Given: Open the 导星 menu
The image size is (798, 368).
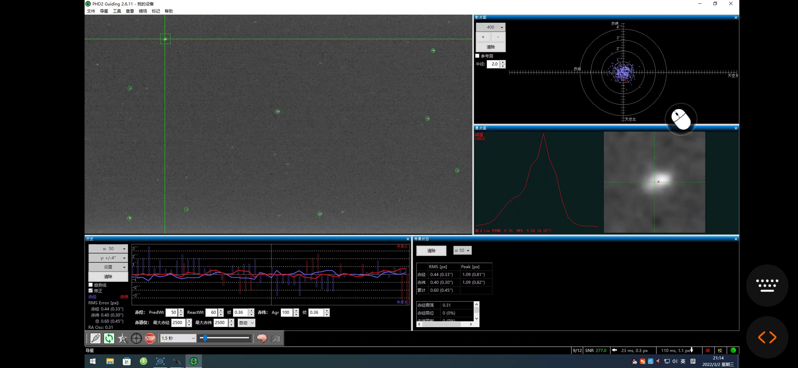Looking at the screenshot, I should pyautogui.click(x=104, y=11).
